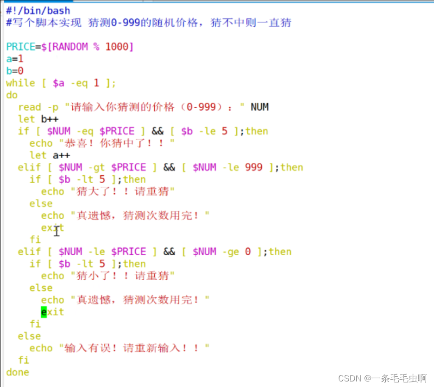This screenshot has height=387, width=434.
Task: Click the 'b=0' assignment line
Action: [x=15, y=71]
